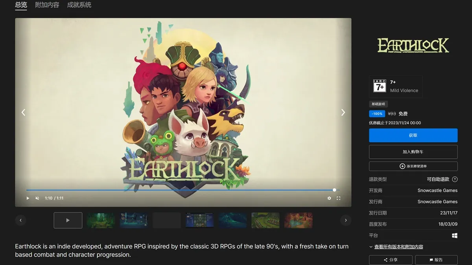Select the teal underwater screenshot thumbnail

coord(233,220)
